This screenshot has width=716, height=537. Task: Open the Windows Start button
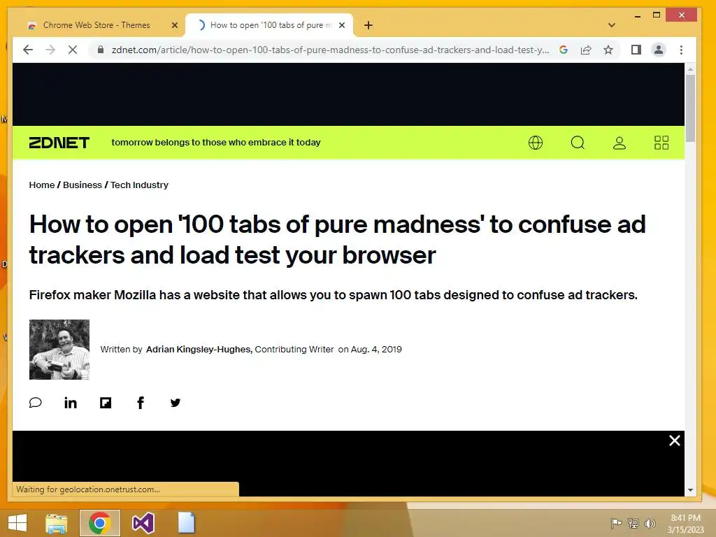point(17,523)
